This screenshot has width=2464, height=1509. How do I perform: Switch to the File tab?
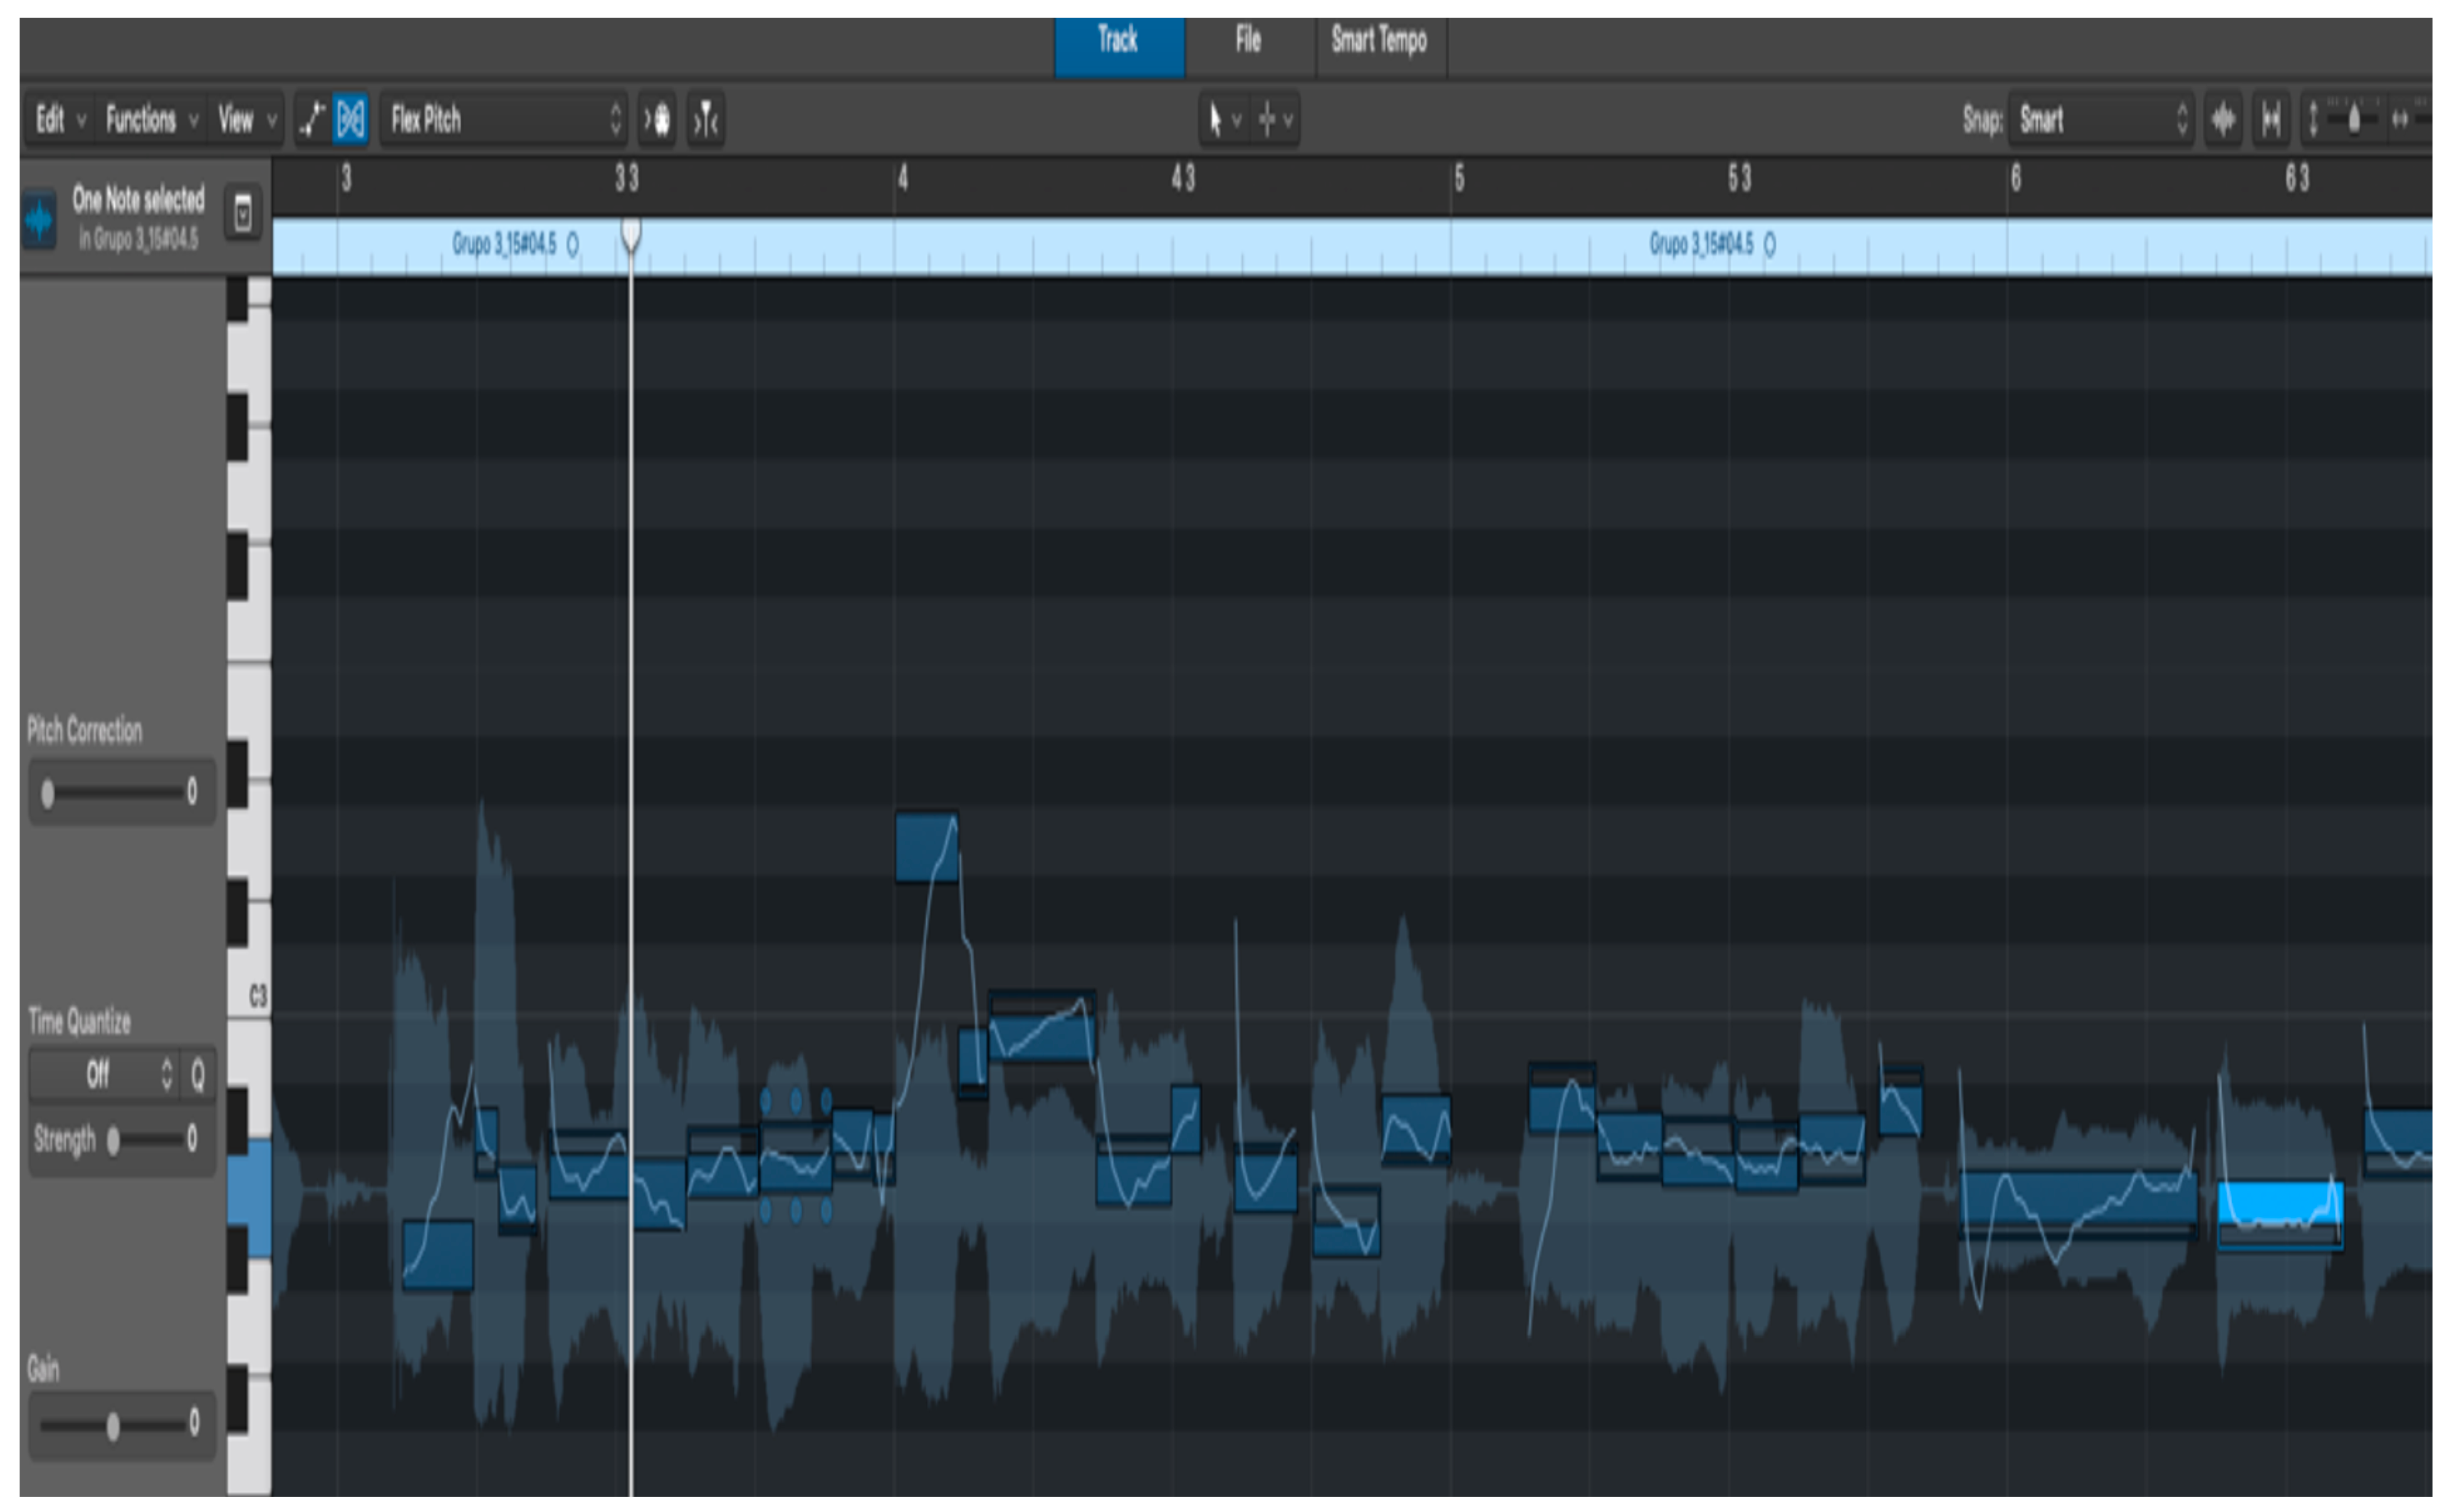tap(1248, 41)
